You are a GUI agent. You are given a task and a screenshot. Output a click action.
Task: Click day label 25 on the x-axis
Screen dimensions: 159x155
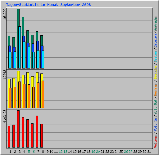[121, 152]
